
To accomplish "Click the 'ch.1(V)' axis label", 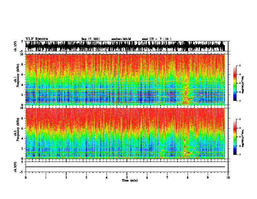I will tap(16, 46).
